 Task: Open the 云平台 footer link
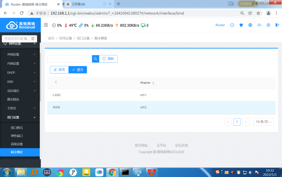coord(161,145)
